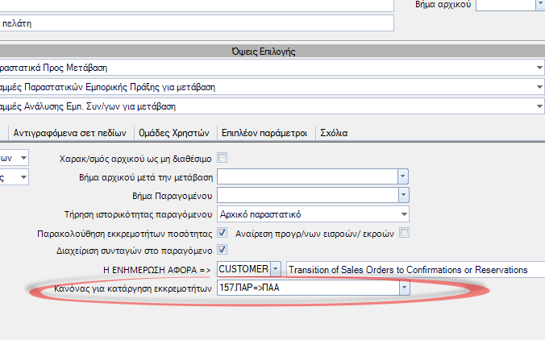Open Βήμα αρχικού μετά την μετάβαση dropdown arrow

[x=402, y=176]
